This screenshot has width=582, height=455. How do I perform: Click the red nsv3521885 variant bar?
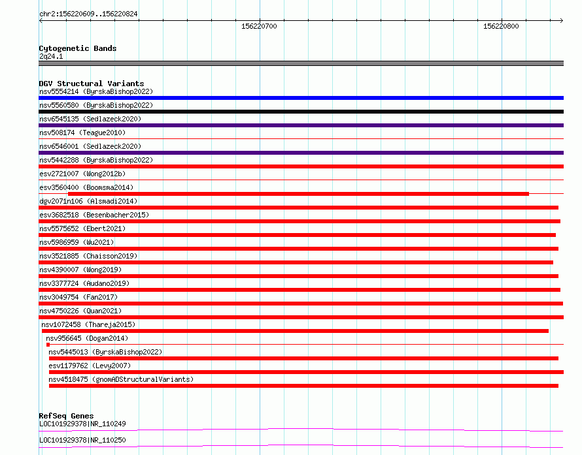(x=296, y=262)
